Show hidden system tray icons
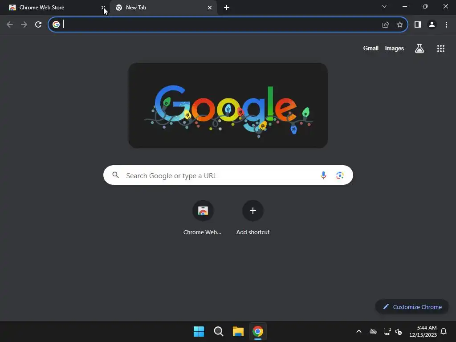 (x=359, y=331)
